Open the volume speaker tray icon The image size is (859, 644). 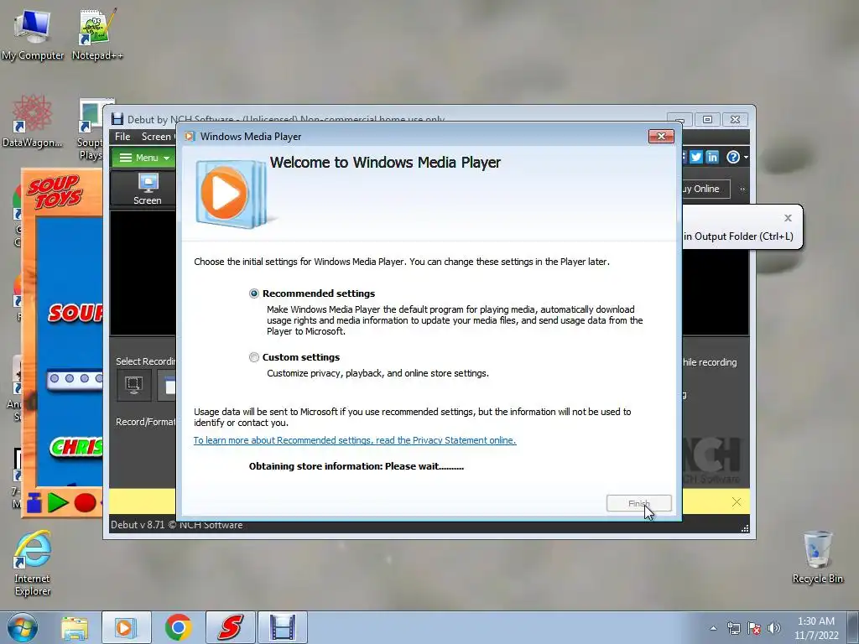click(x=773, y=629)
